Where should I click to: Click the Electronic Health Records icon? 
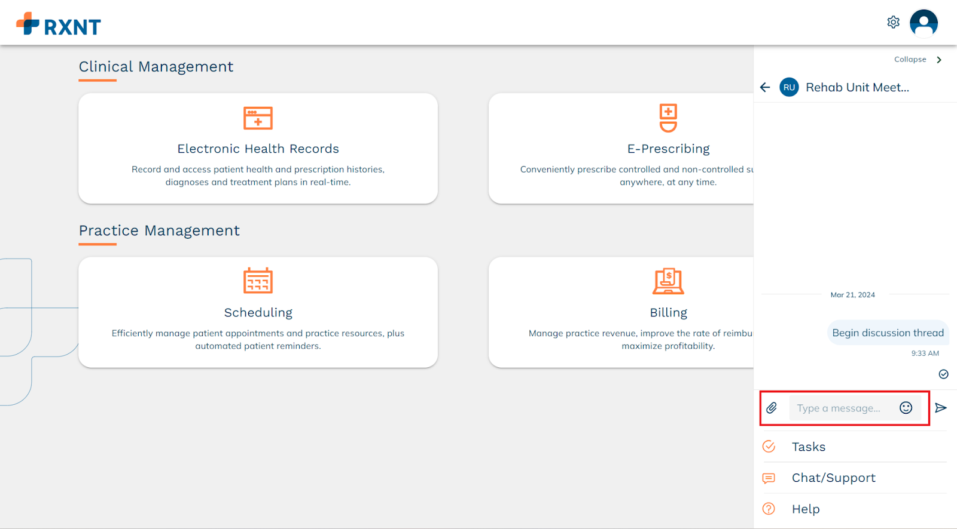(258, 118)
